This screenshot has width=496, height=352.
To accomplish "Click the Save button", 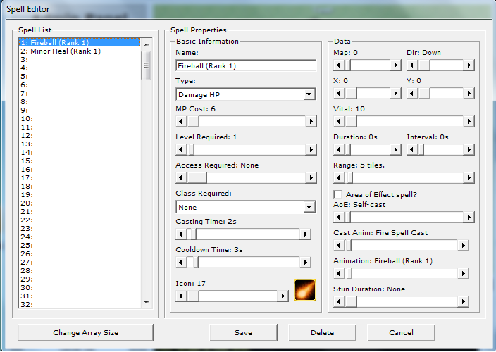I will [x=243, y=332].
